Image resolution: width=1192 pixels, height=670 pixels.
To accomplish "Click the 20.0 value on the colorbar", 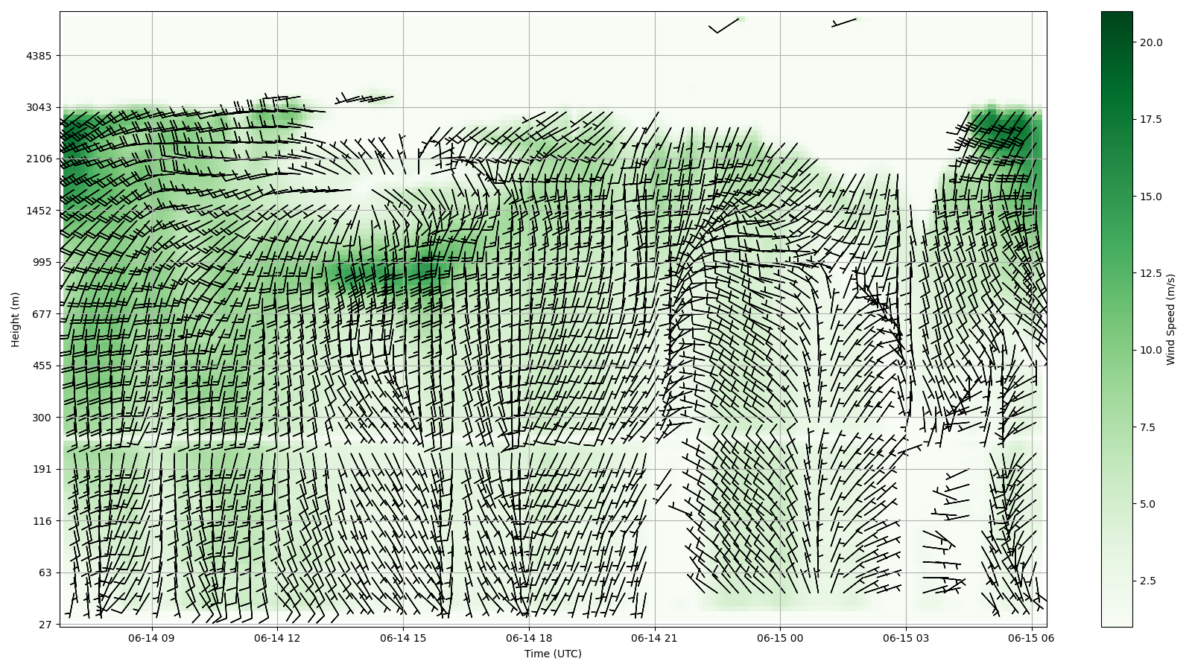I will point(1151,42).
